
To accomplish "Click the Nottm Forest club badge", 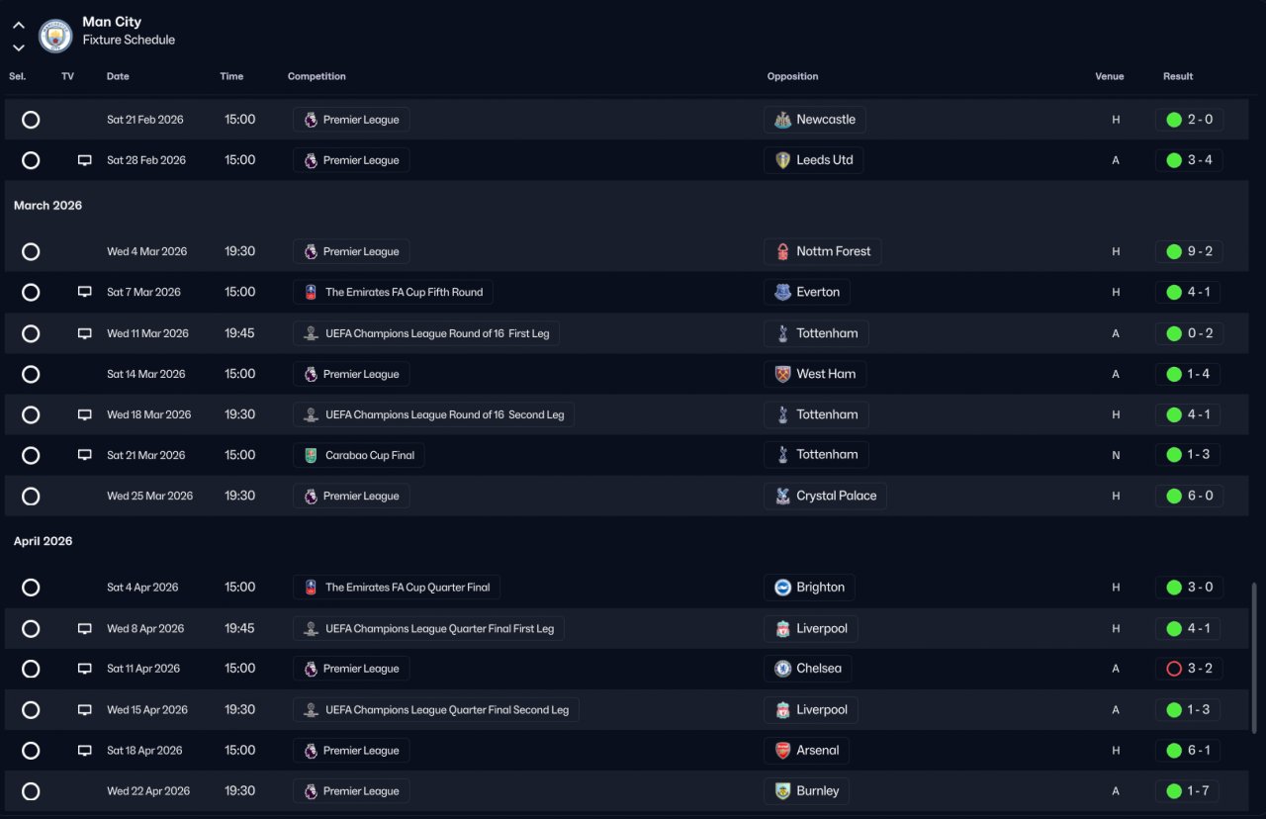I will coord(782,251).
